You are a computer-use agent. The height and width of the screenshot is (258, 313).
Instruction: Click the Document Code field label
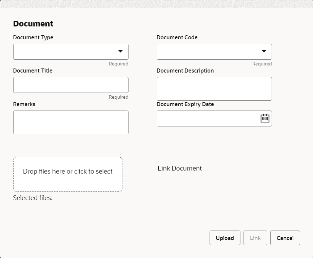[x=177, y=38]
